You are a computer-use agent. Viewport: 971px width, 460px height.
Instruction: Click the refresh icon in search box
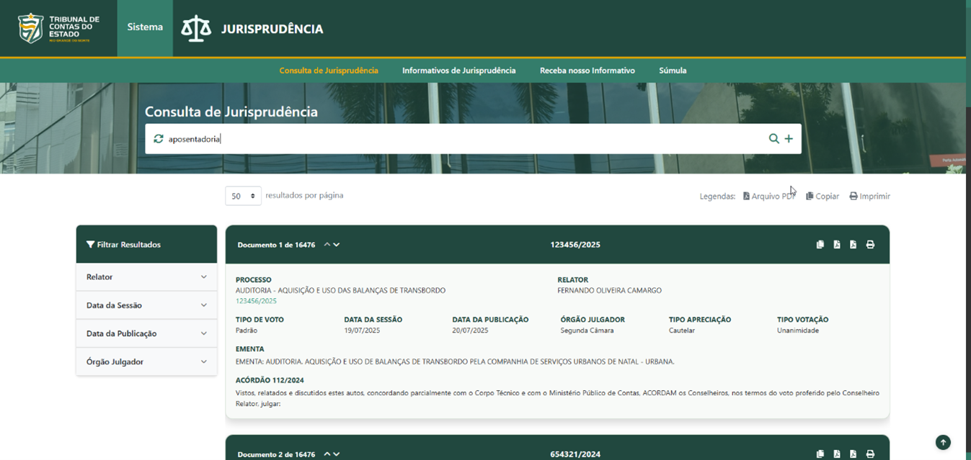[159, 139]
